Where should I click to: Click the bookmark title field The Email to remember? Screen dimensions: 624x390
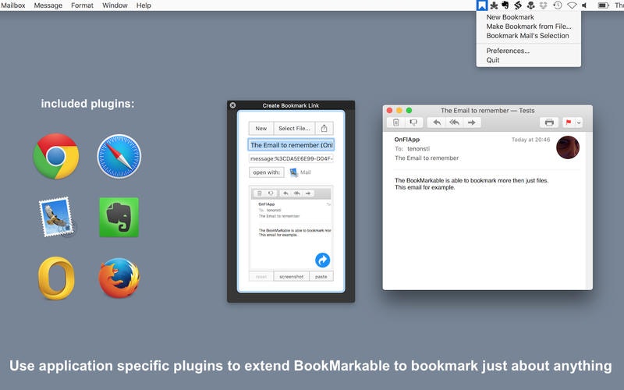[291, 145]
